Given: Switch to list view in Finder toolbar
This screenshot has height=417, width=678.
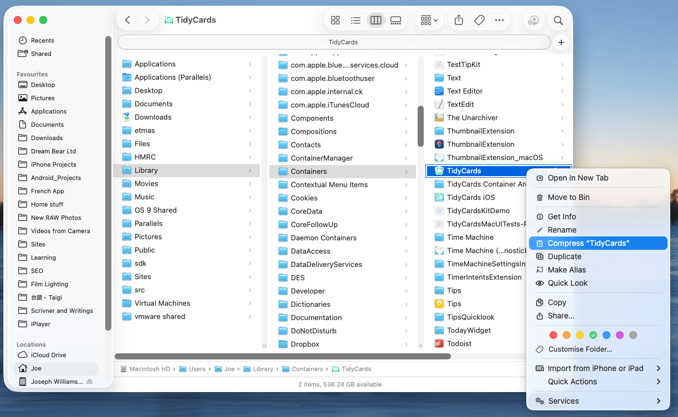Looking at the screenshot, I should click(356, 20).
